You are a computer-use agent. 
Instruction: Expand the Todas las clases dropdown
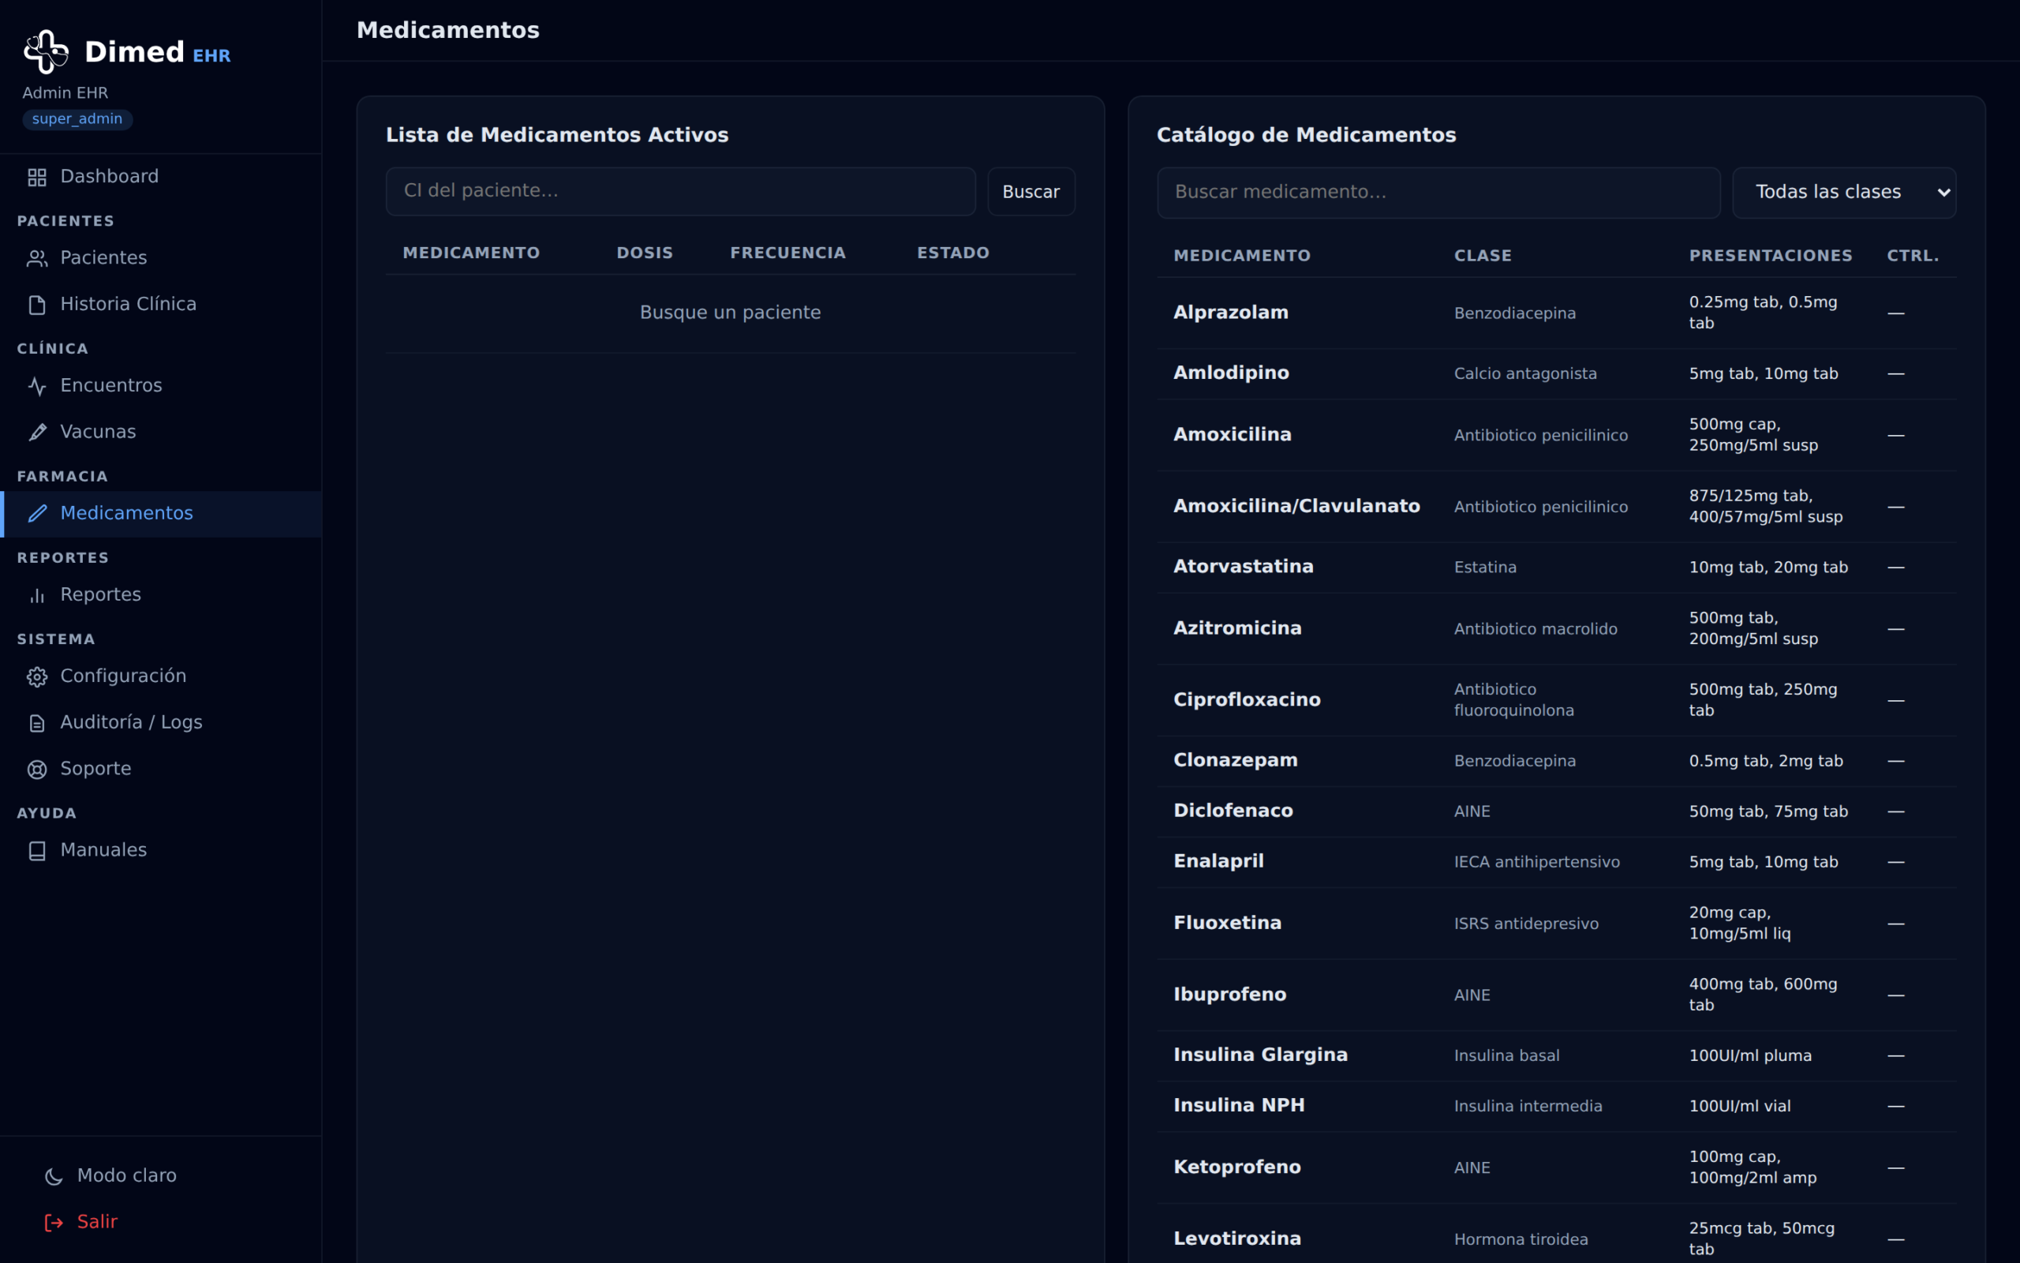tap(1844, 192)
